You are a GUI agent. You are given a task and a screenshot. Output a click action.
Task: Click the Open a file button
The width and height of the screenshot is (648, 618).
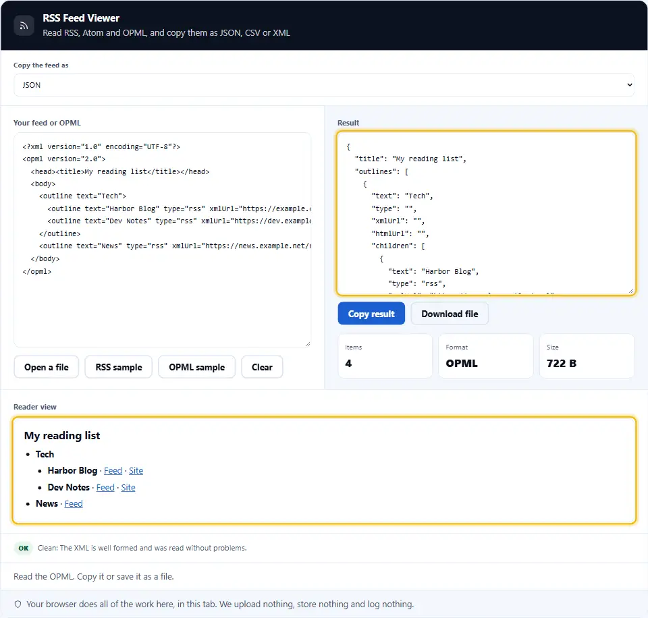click(47, 367)
